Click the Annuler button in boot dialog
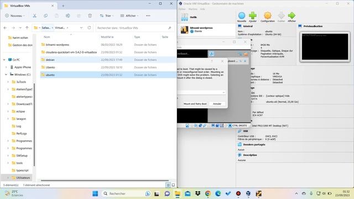The height and width of the screenshot is (199, 354). [217, 104]
